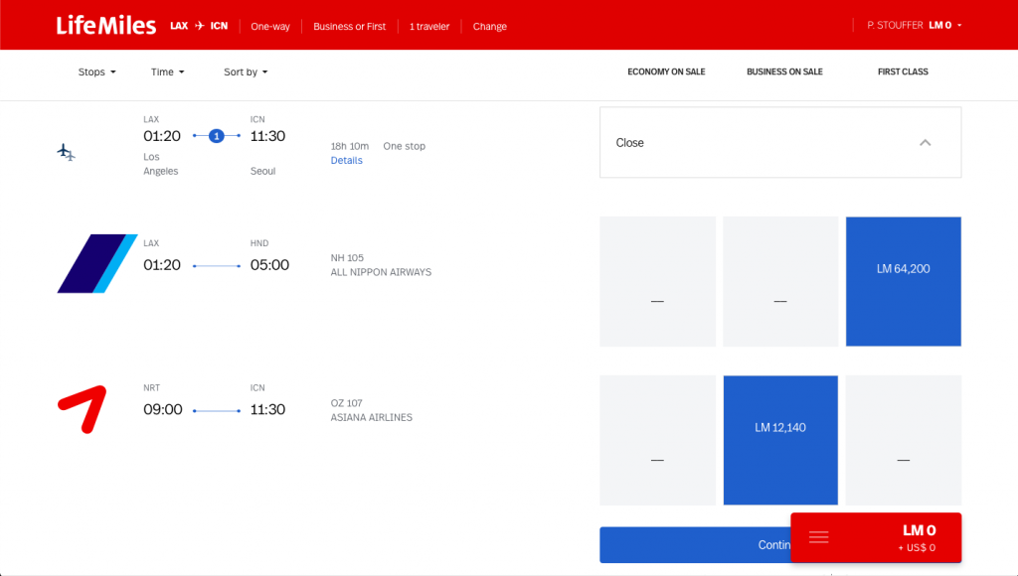Select the Business On Sale column header
Screen dimensions: 1018x576
[784, 72]
